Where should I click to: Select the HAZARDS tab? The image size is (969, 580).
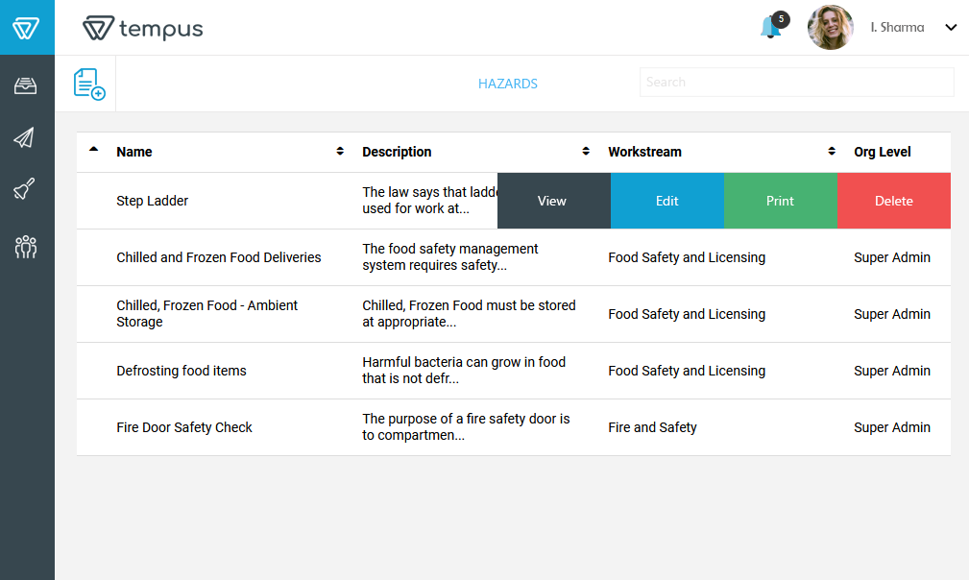coord(508,84)
